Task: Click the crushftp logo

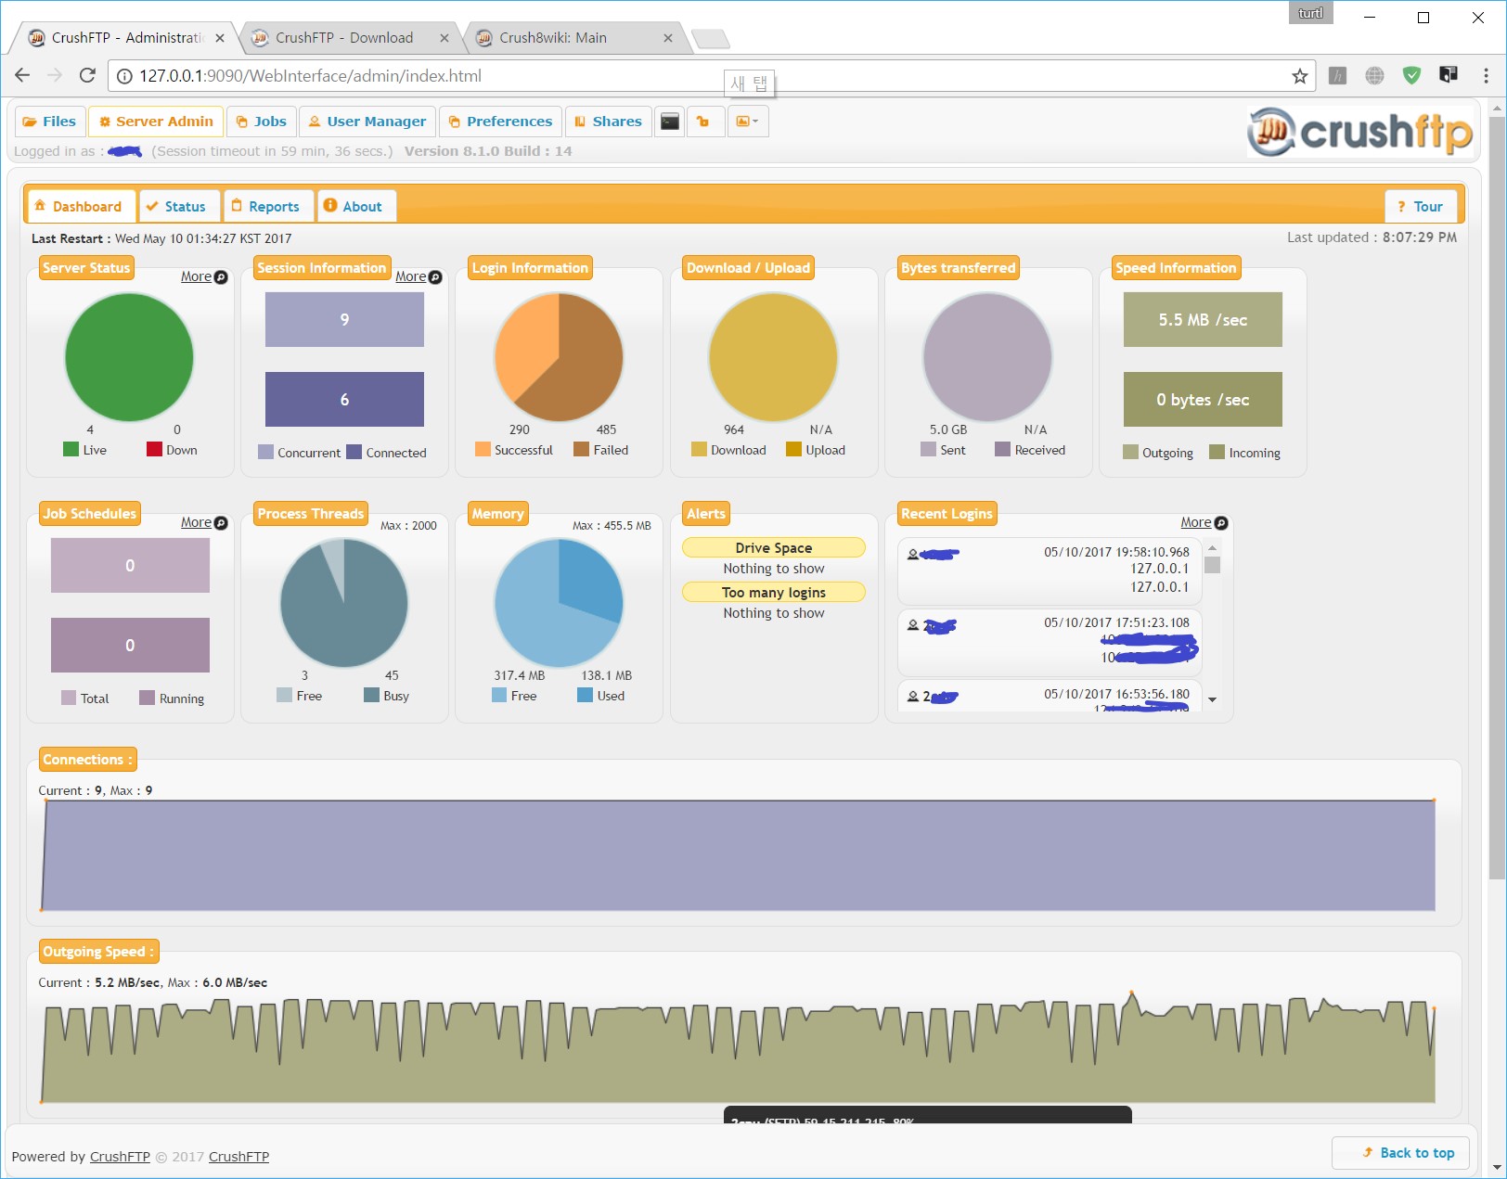Action: point(1359,132)
